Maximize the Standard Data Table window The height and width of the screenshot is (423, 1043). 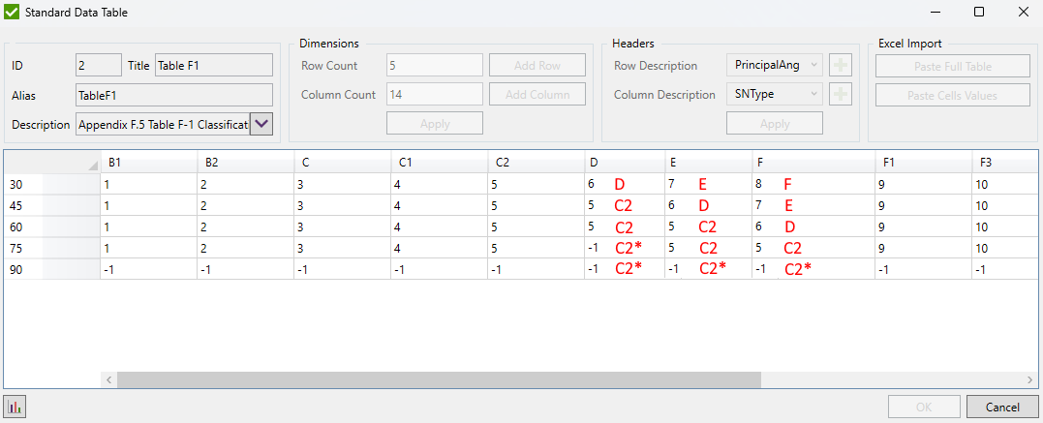979,13
